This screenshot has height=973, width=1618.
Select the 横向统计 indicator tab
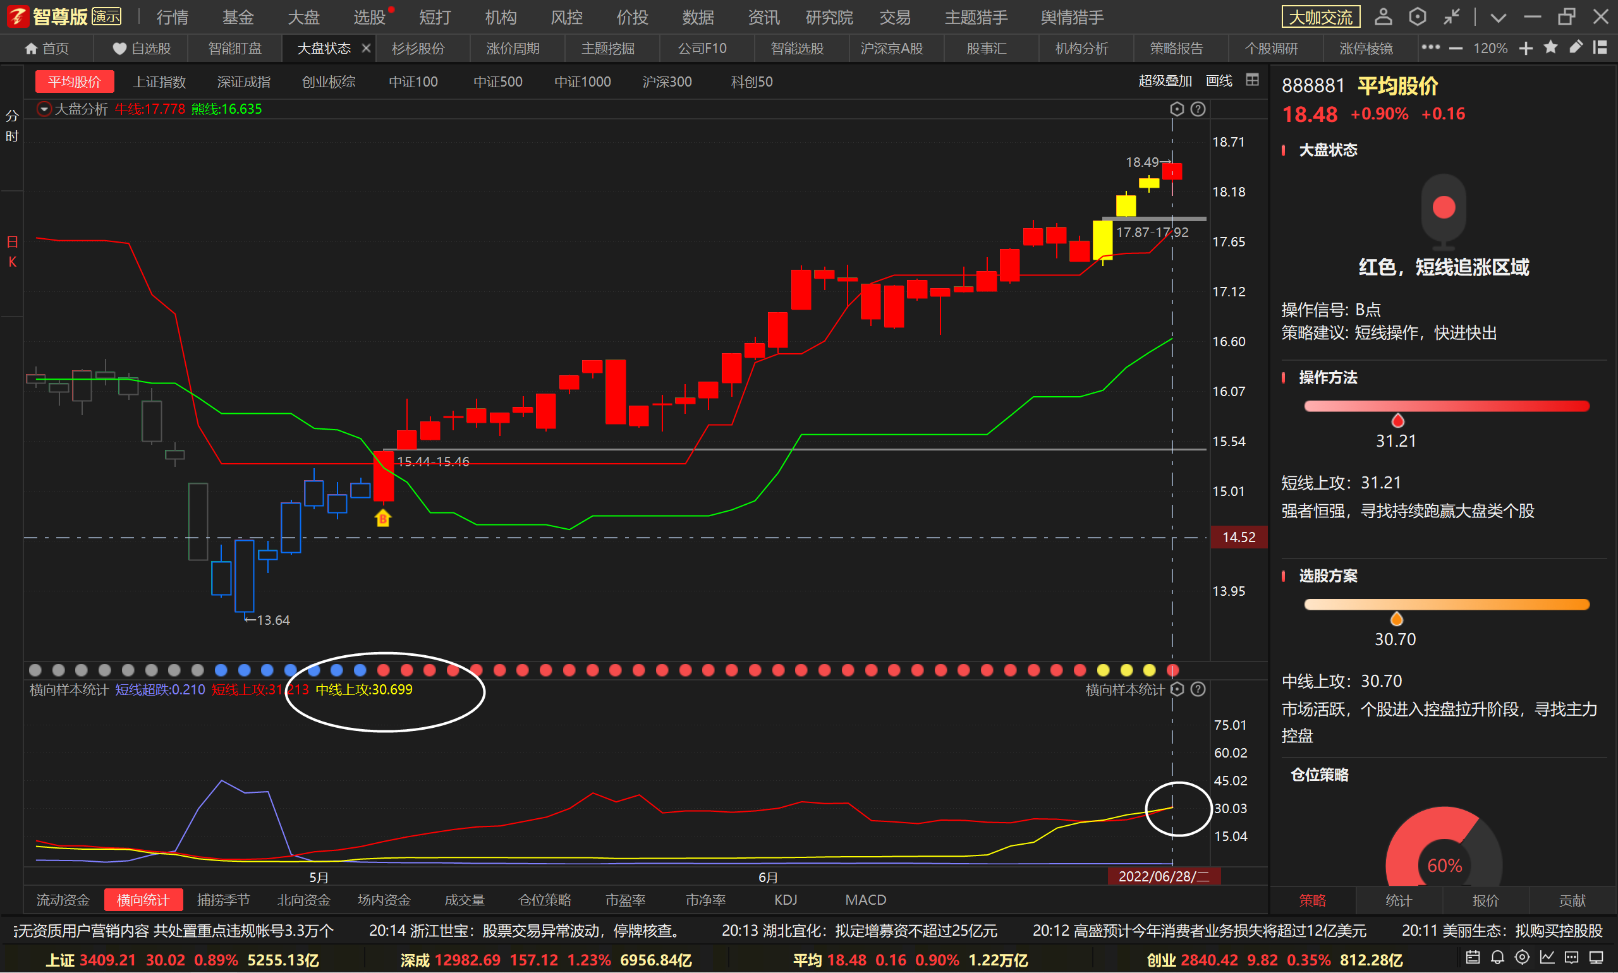coord(143,900)
